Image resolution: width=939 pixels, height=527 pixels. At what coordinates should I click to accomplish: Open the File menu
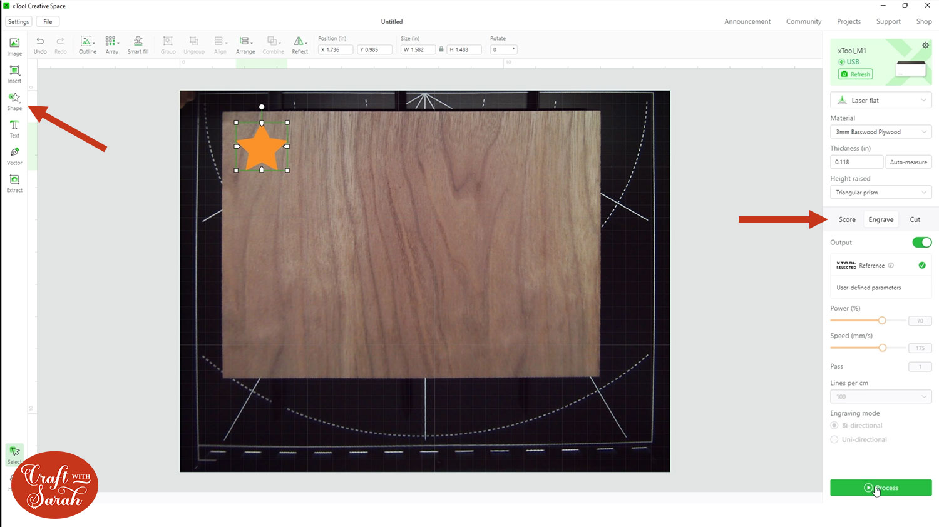[48, 21]
